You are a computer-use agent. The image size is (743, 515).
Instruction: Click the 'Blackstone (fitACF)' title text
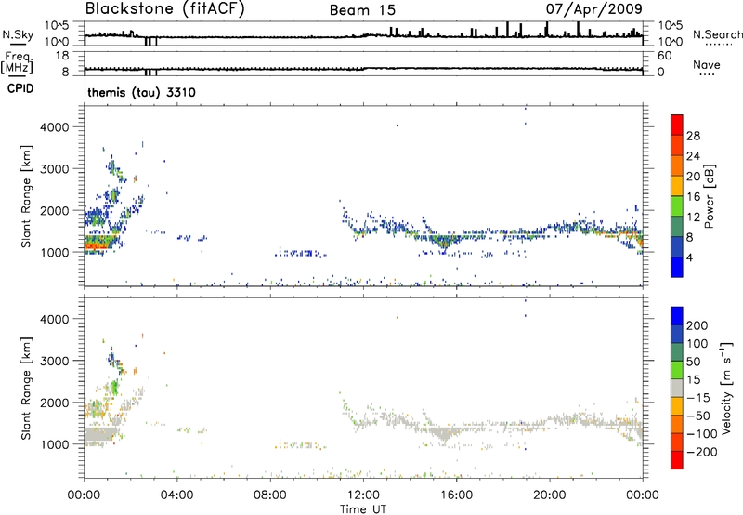[165, 8]
